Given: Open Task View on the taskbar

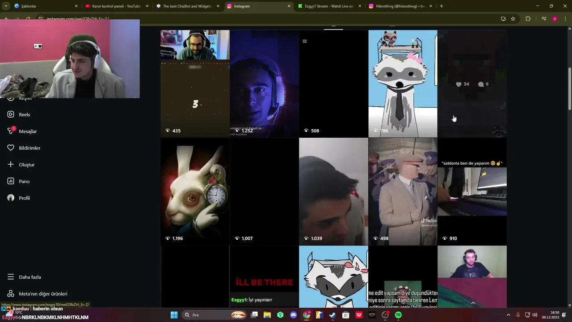Looking at the screenshot, I should [x=254, y=315].
